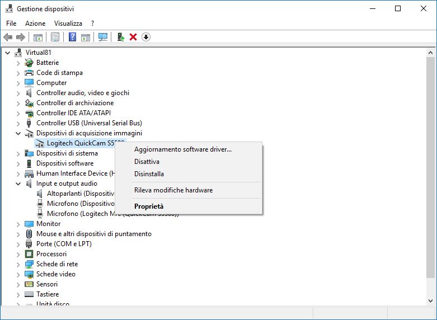
Task: Click the red X uninstall toolbar icon
Action: 133,37
